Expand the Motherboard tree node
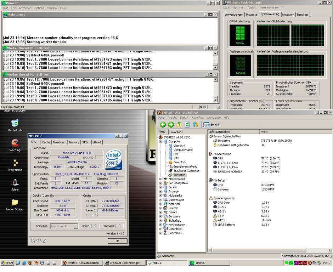This screenshot has width=333, height=272. click(x=161, y=179)
